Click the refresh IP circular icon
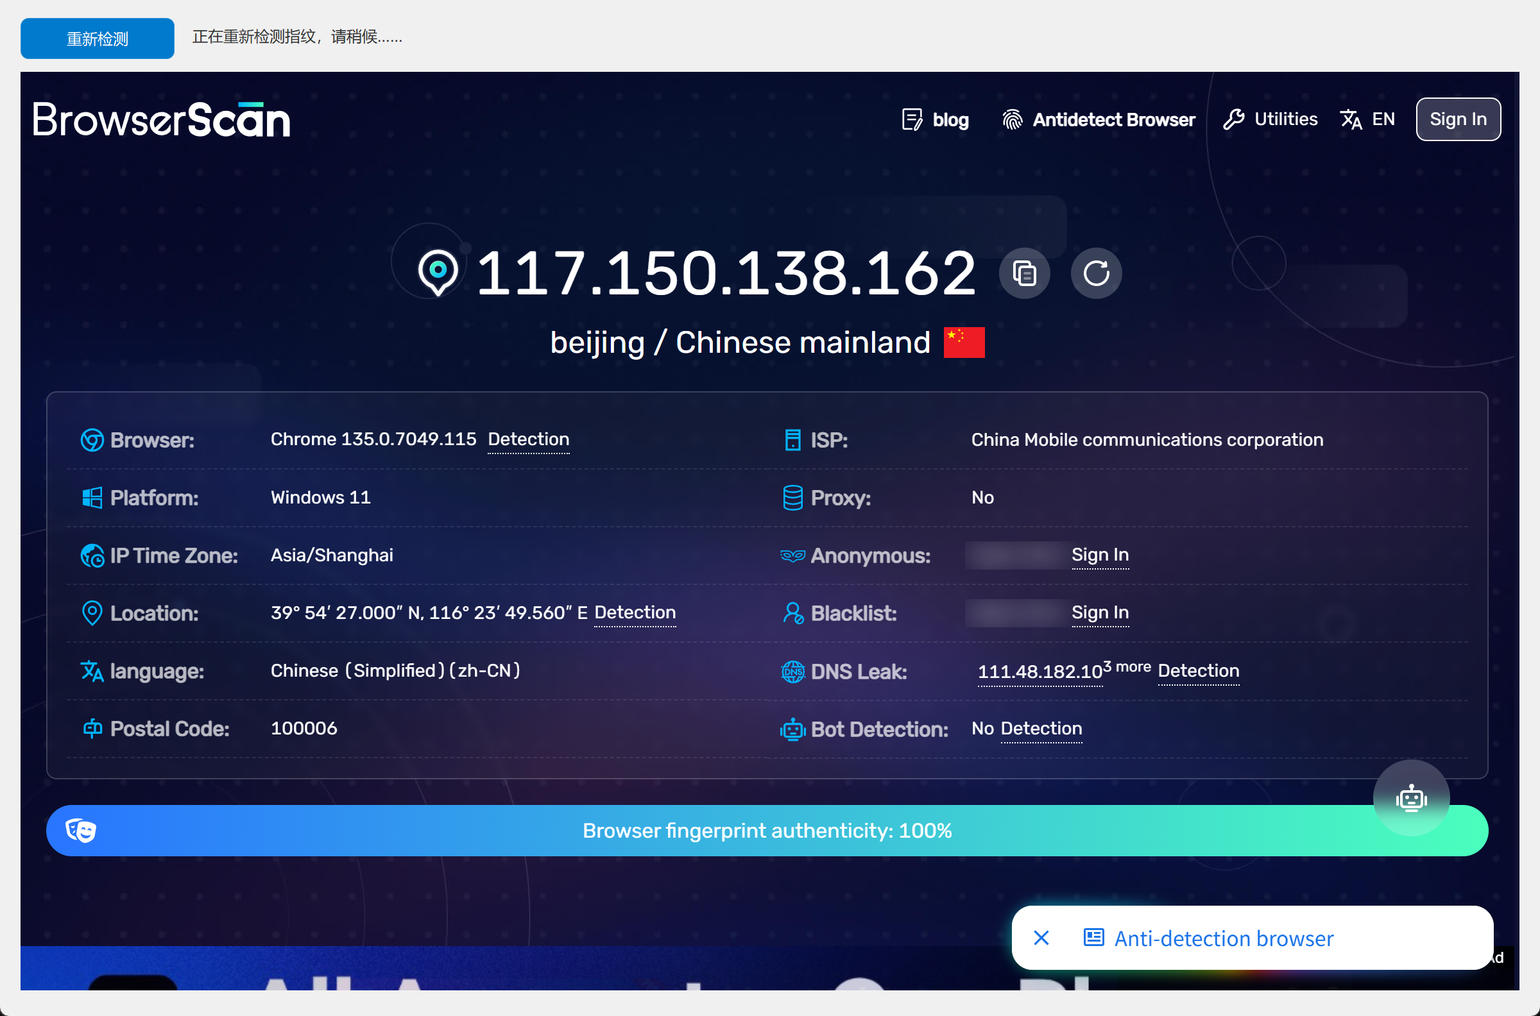1540x1016 pixels. click(1096, 273)
